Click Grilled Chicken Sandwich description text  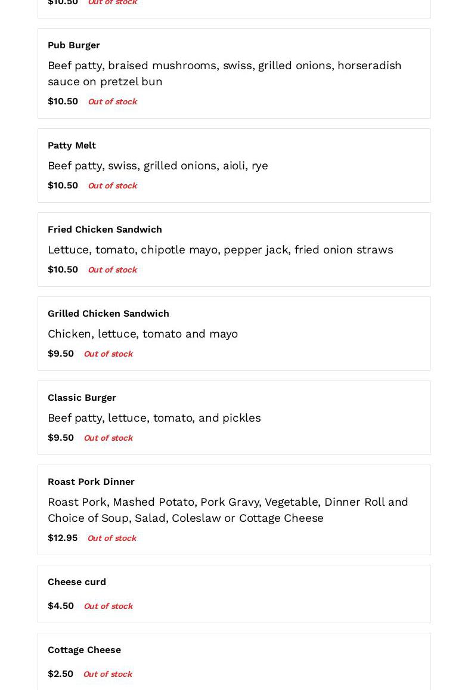click(142, 334)
